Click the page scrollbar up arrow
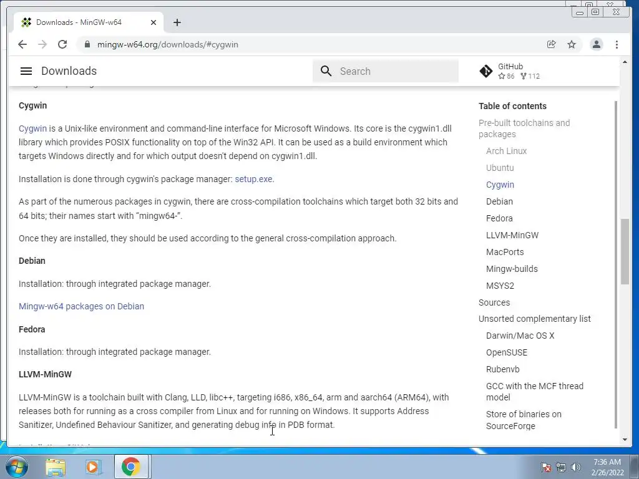The width and height of the screenshot is (639, 479). [625, 62]
